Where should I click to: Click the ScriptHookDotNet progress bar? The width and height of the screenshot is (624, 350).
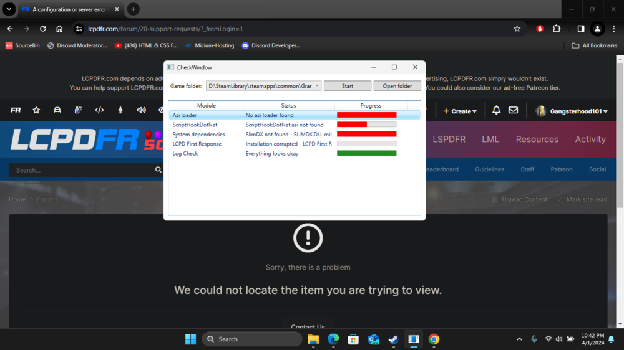pyautogui.click(x=366, y=125)
